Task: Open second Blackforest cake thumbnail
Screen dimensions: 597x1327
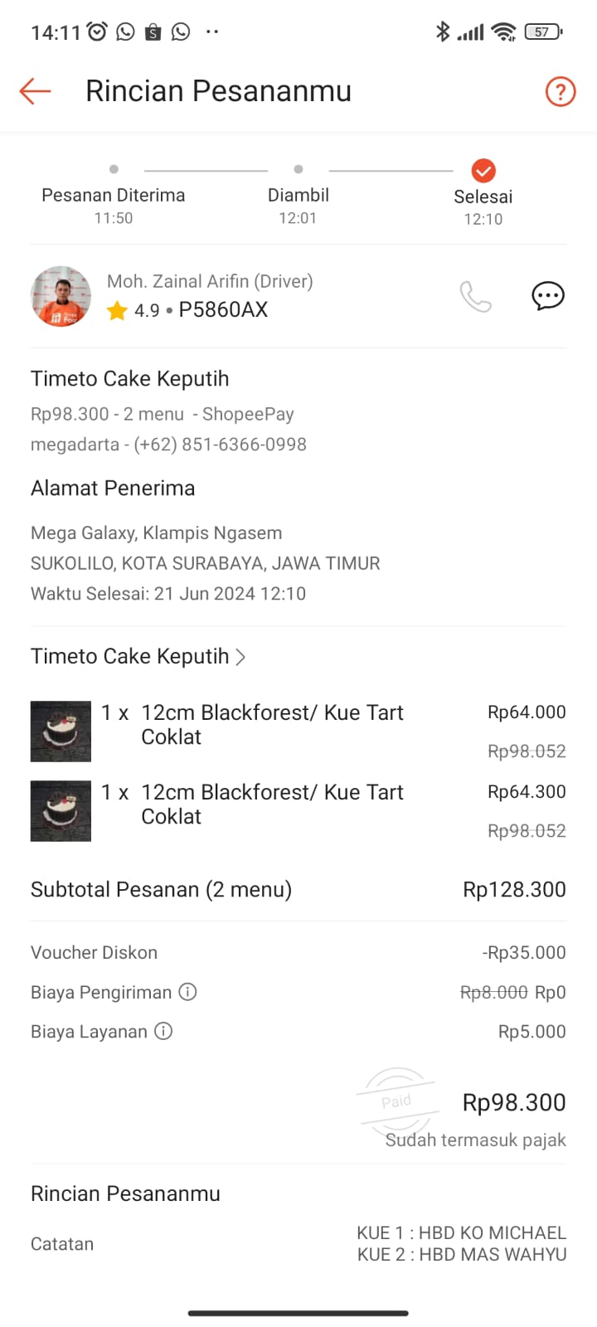Action: 61,811
